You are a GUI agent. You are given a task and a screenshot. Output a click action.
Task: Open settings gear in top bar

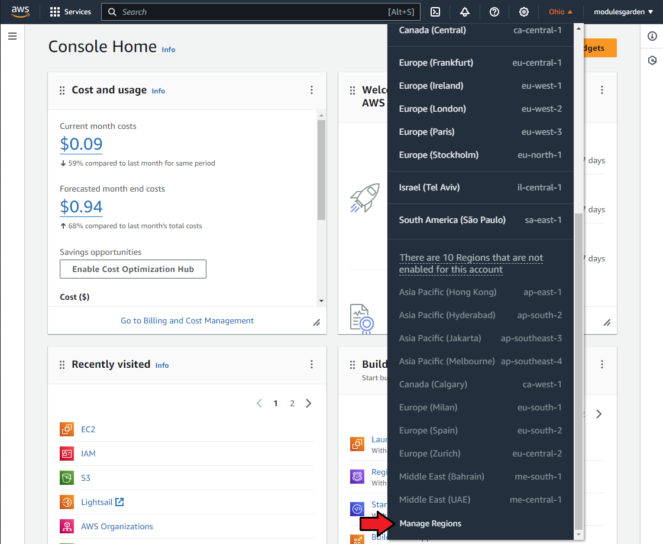pos(524,12)
